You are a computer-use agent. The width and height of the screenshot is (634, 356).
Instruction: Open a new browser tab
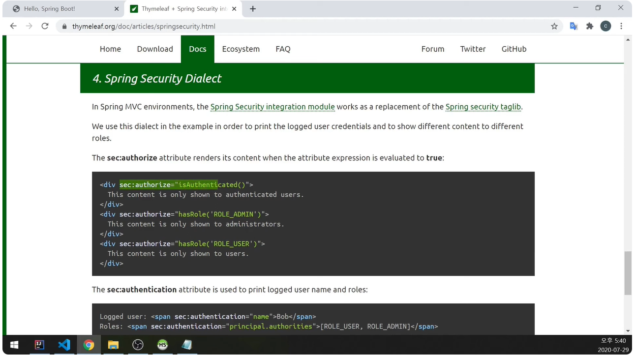coord(253,9)
